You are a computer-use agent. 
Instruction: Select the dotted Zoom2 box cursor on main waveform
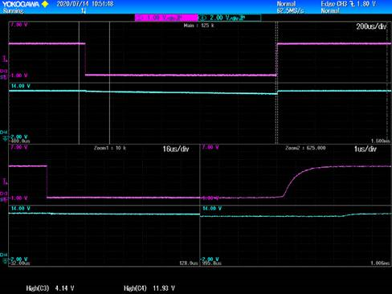coord(277,83)
